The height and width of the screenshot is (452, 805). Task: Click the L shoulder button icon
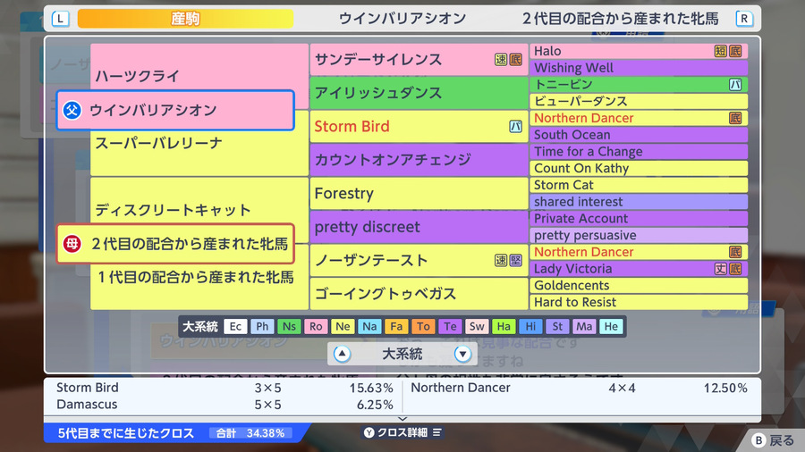pos(61,19)
